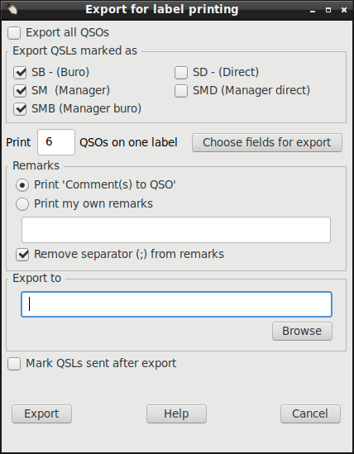
Task: Click the Export to file path field
Action: pyautogui.click(x=176, y=304)
